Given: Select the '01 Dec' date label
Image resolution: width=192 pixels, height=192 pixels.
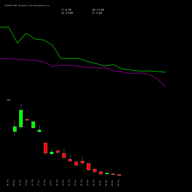Looking at the screenshot, I should [100, 182].
